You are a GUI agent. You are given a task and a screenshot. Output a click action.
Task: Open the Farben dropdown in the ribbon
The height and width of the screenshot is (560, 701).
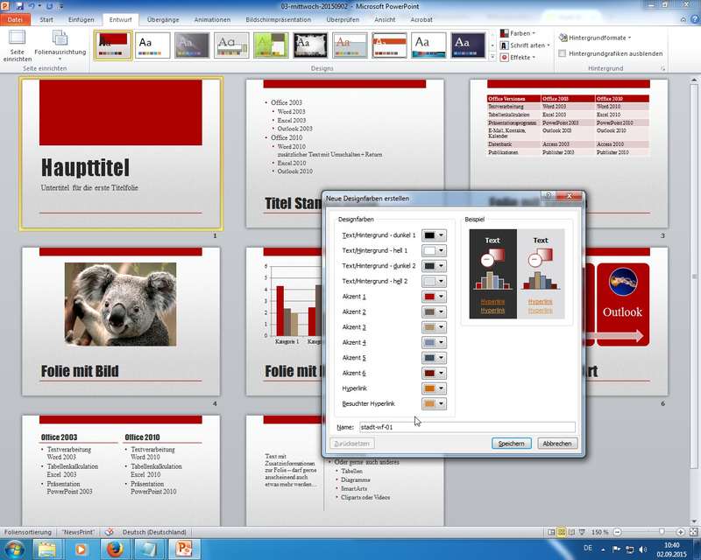pos(517,33)
